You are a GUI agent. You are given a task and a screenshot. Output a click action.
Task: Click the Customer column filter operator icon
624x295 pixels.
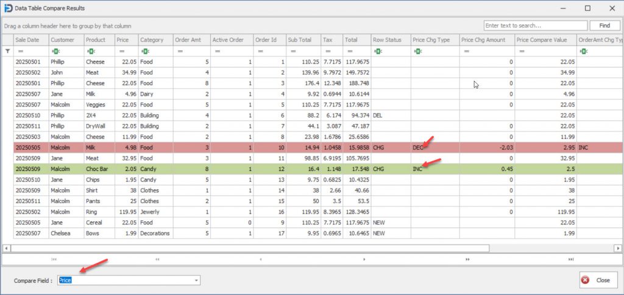[55, 52]
